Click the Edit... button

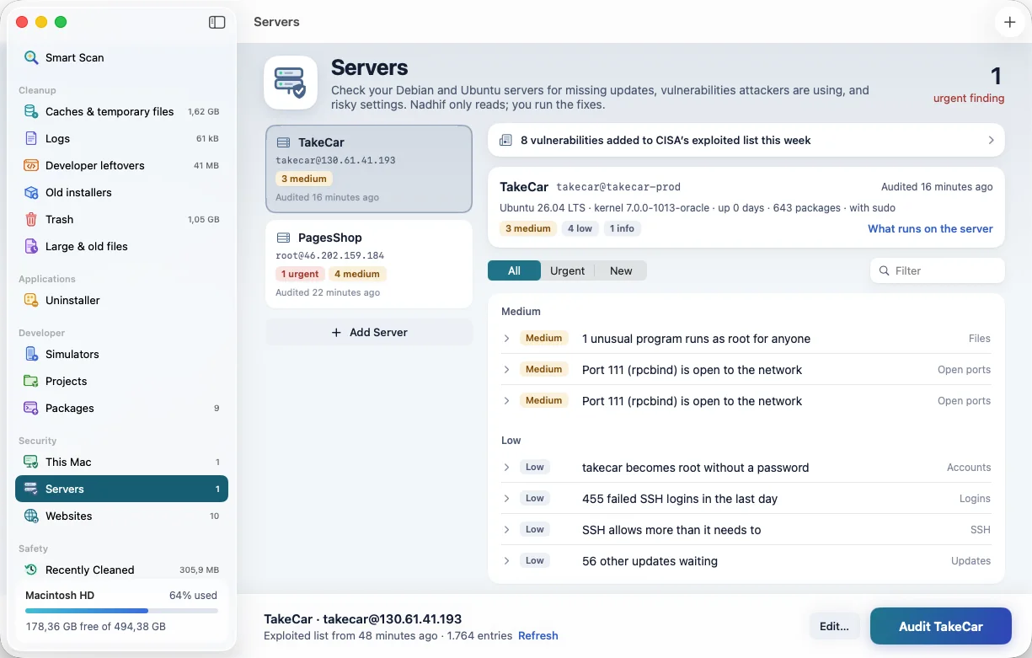(834, 626)
